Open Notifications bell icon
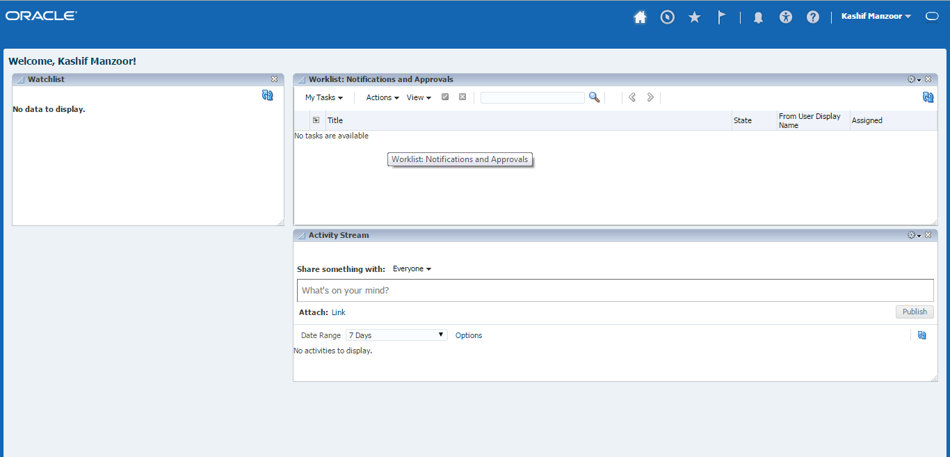 coord(758,18)
